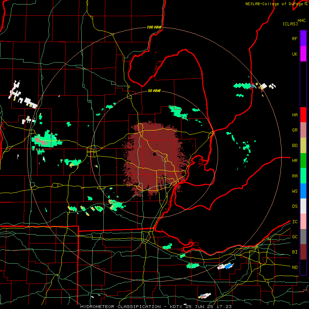The width and height of the screenshot is (309, 309).
Task: Click the red HA legend color swatch
Action: point(303,115)
